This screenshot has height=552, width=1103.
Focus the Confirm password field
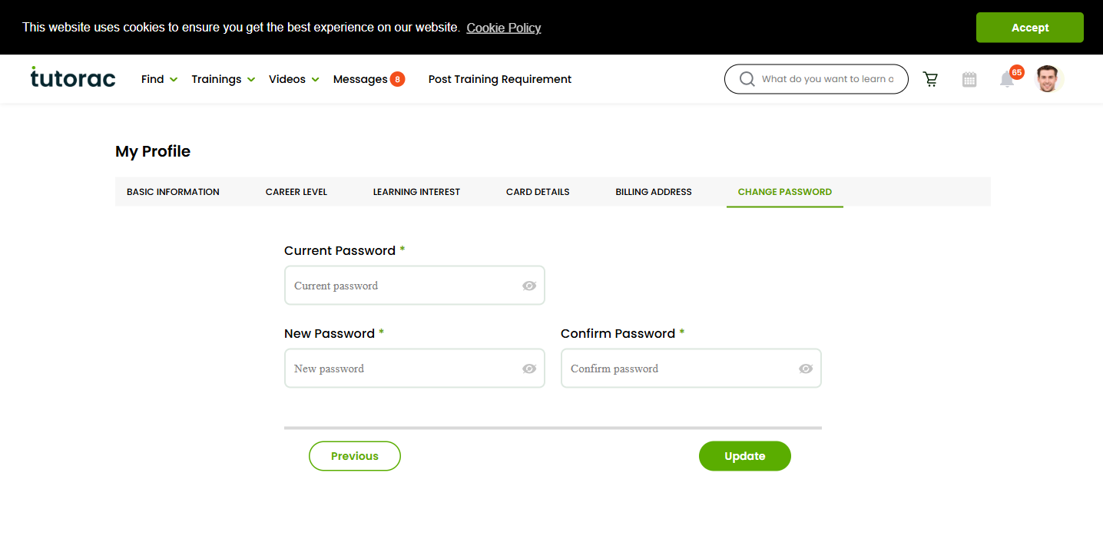pos(691,369)
